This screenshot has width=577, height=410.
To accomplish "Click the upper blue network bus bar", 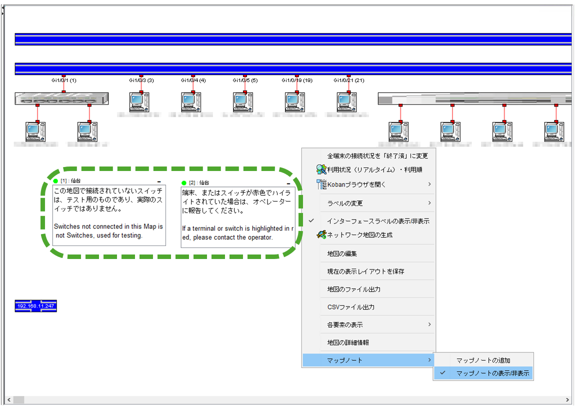I will (293, 39).
